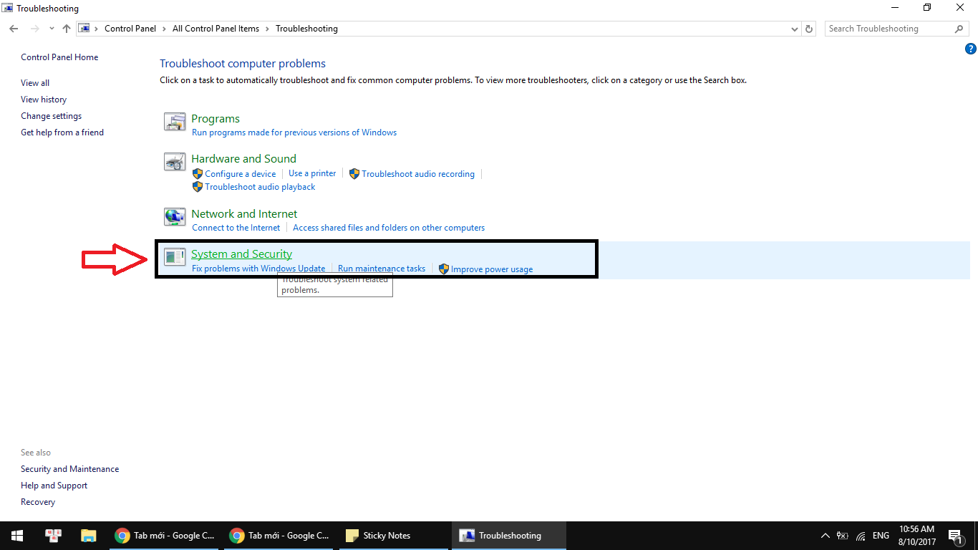Refresh the address bar with refresh icon
Viewport: 978px width, 550px height.
click(809, 29)
